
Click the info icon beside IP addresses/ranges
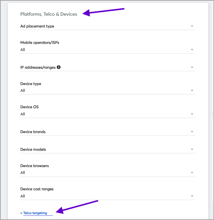point(59,67)
